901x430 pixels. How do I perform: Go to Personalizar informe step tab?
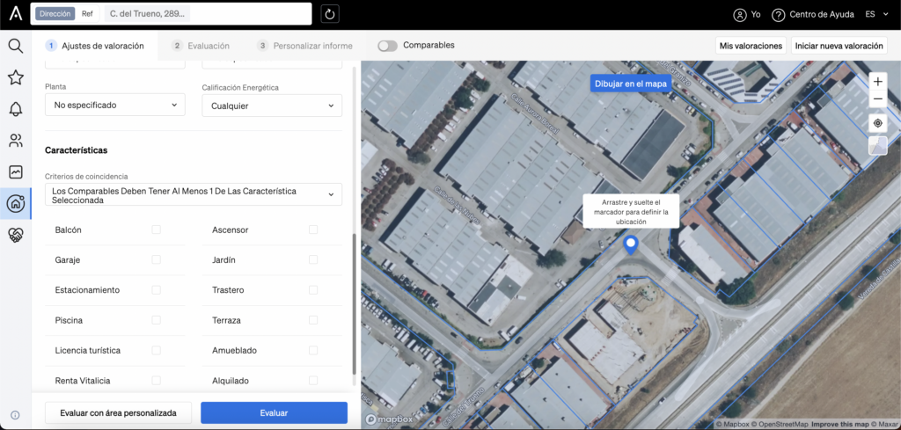305,46
